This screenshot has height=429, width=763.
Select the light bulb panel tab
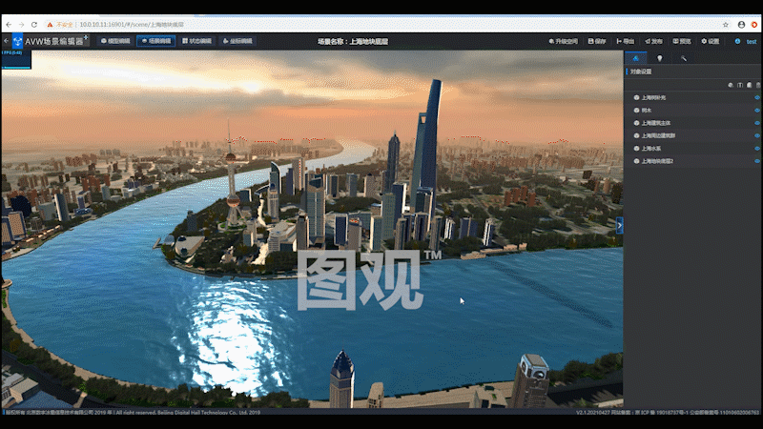(x=659, y=58)
